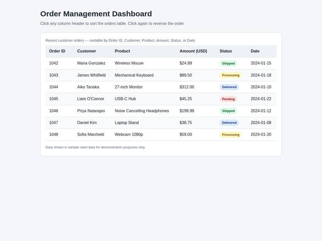Select date 2024-01-12

click(x=261, y=111)
